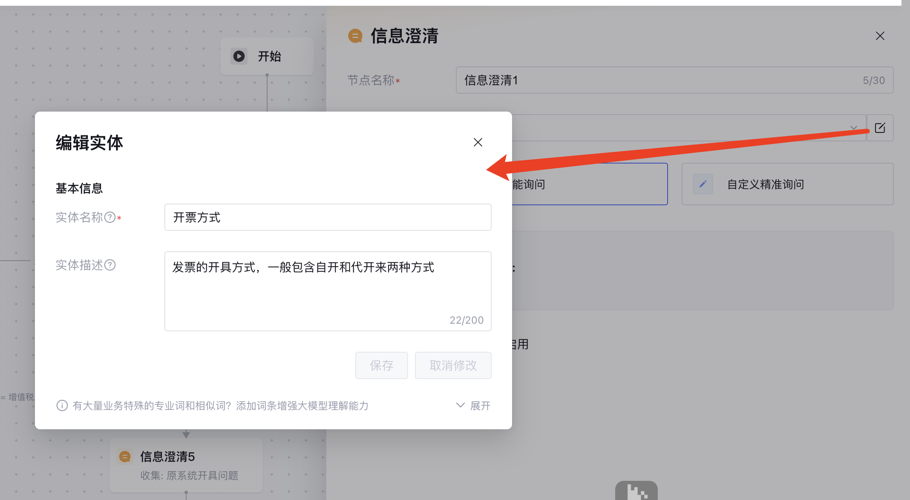Click the orange 信息澄清 panel header icon

coord(355,36)
